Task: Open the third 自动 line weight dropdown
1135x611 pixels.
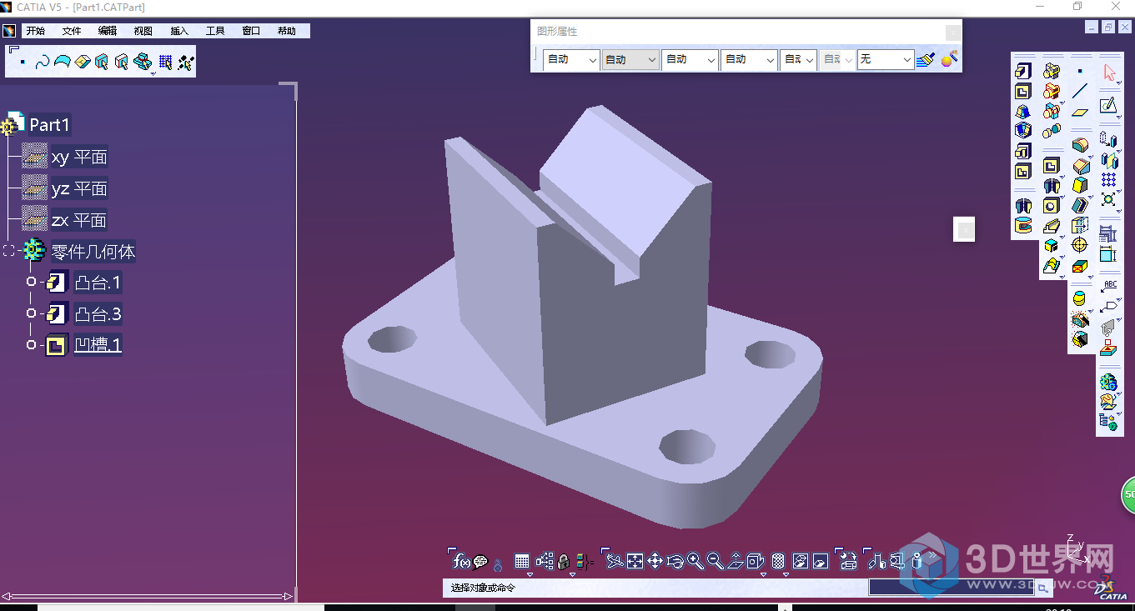Action: 690,60
